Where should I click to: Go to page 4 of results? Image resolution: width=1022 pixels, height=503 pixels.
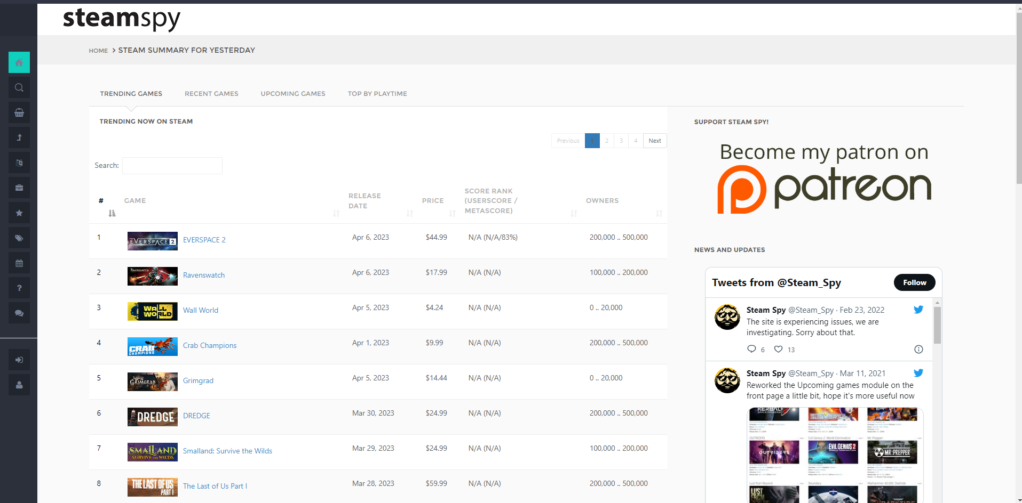636,141
